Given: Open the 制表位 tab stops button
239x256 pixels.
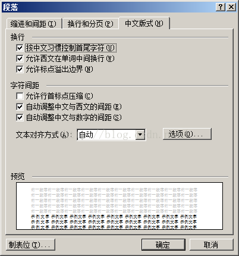Looking at the screenshot, I should (30, 245).
